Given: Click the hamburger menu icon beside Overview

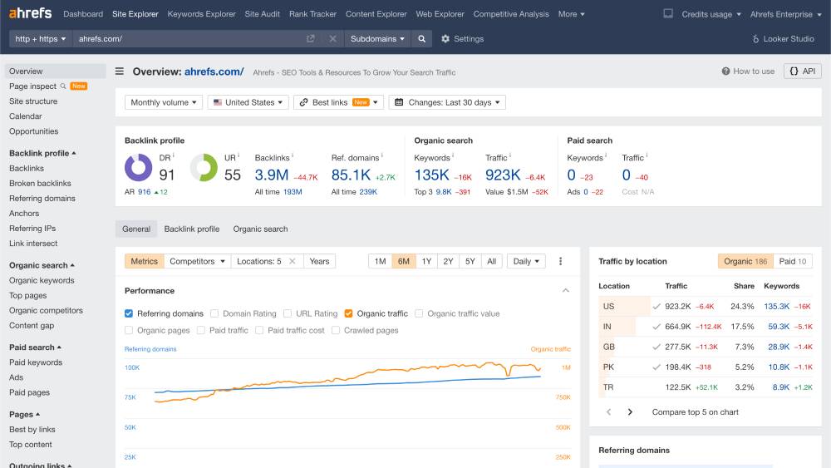Looking at the screenshot, I should (x=120, y=71).
